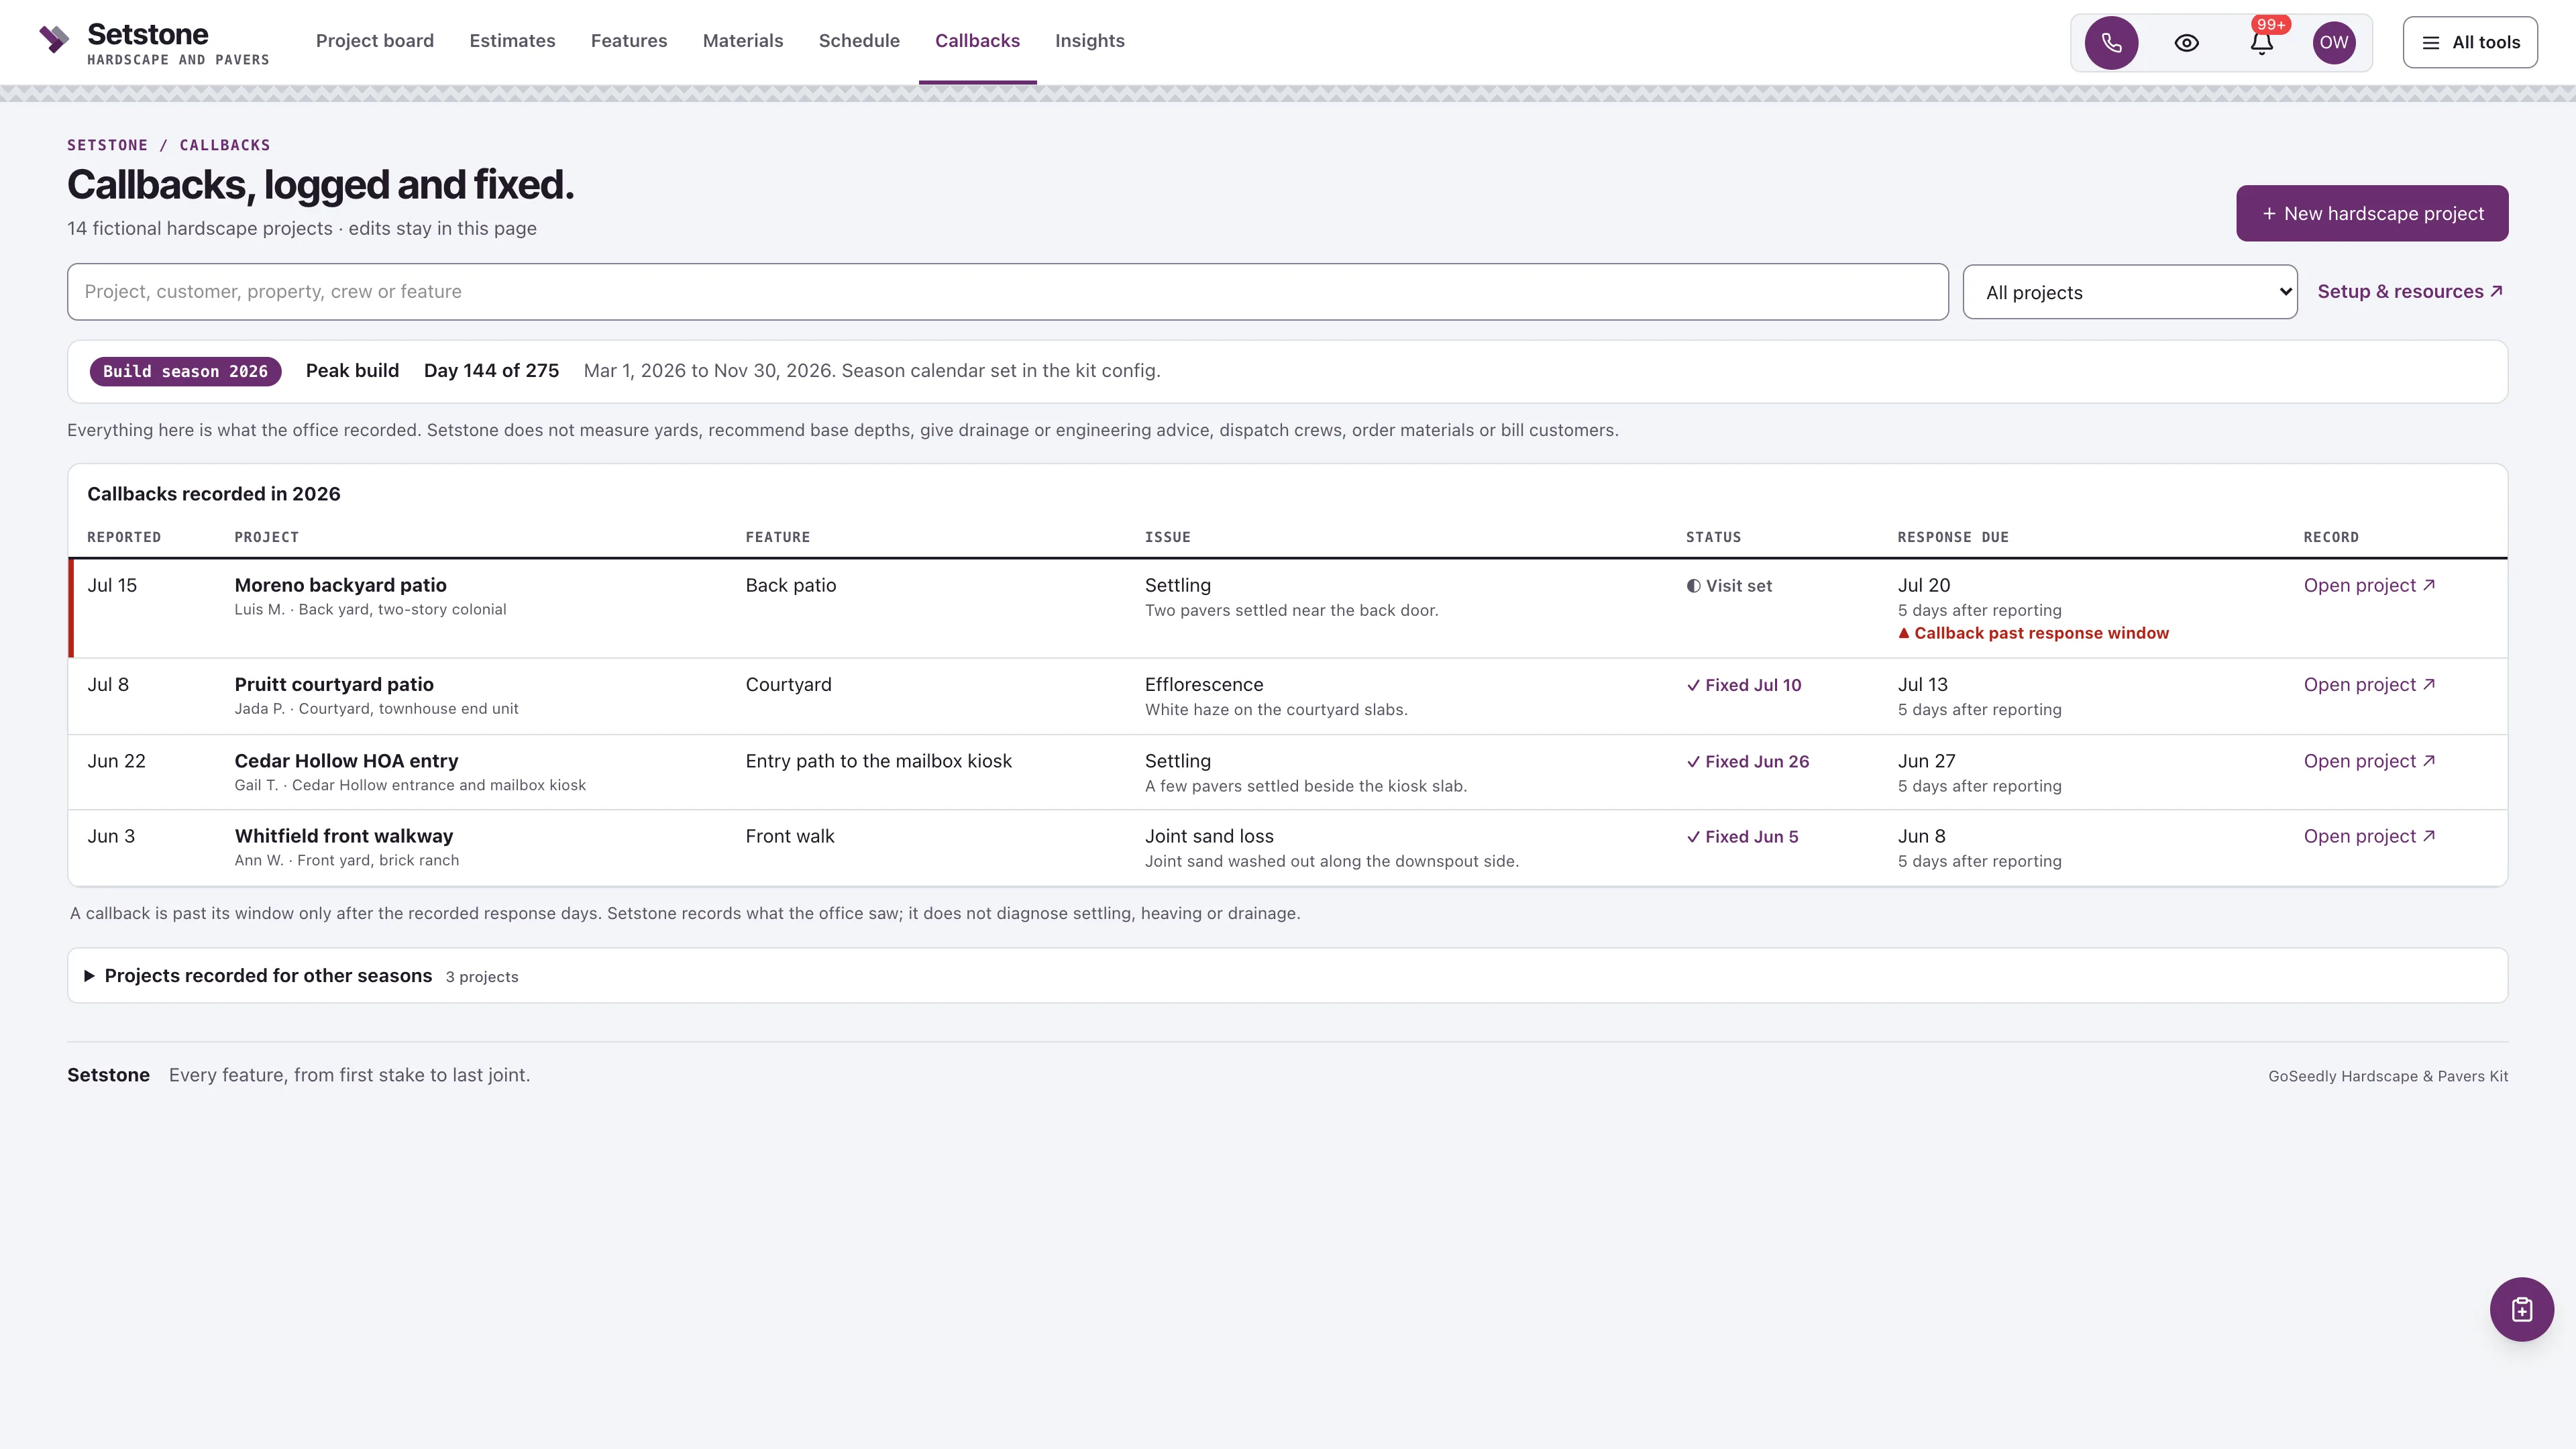This screenshot has height=1449, width=2576.
Task: Select the Whitfield front walkway title
Action: coord(343,837)
